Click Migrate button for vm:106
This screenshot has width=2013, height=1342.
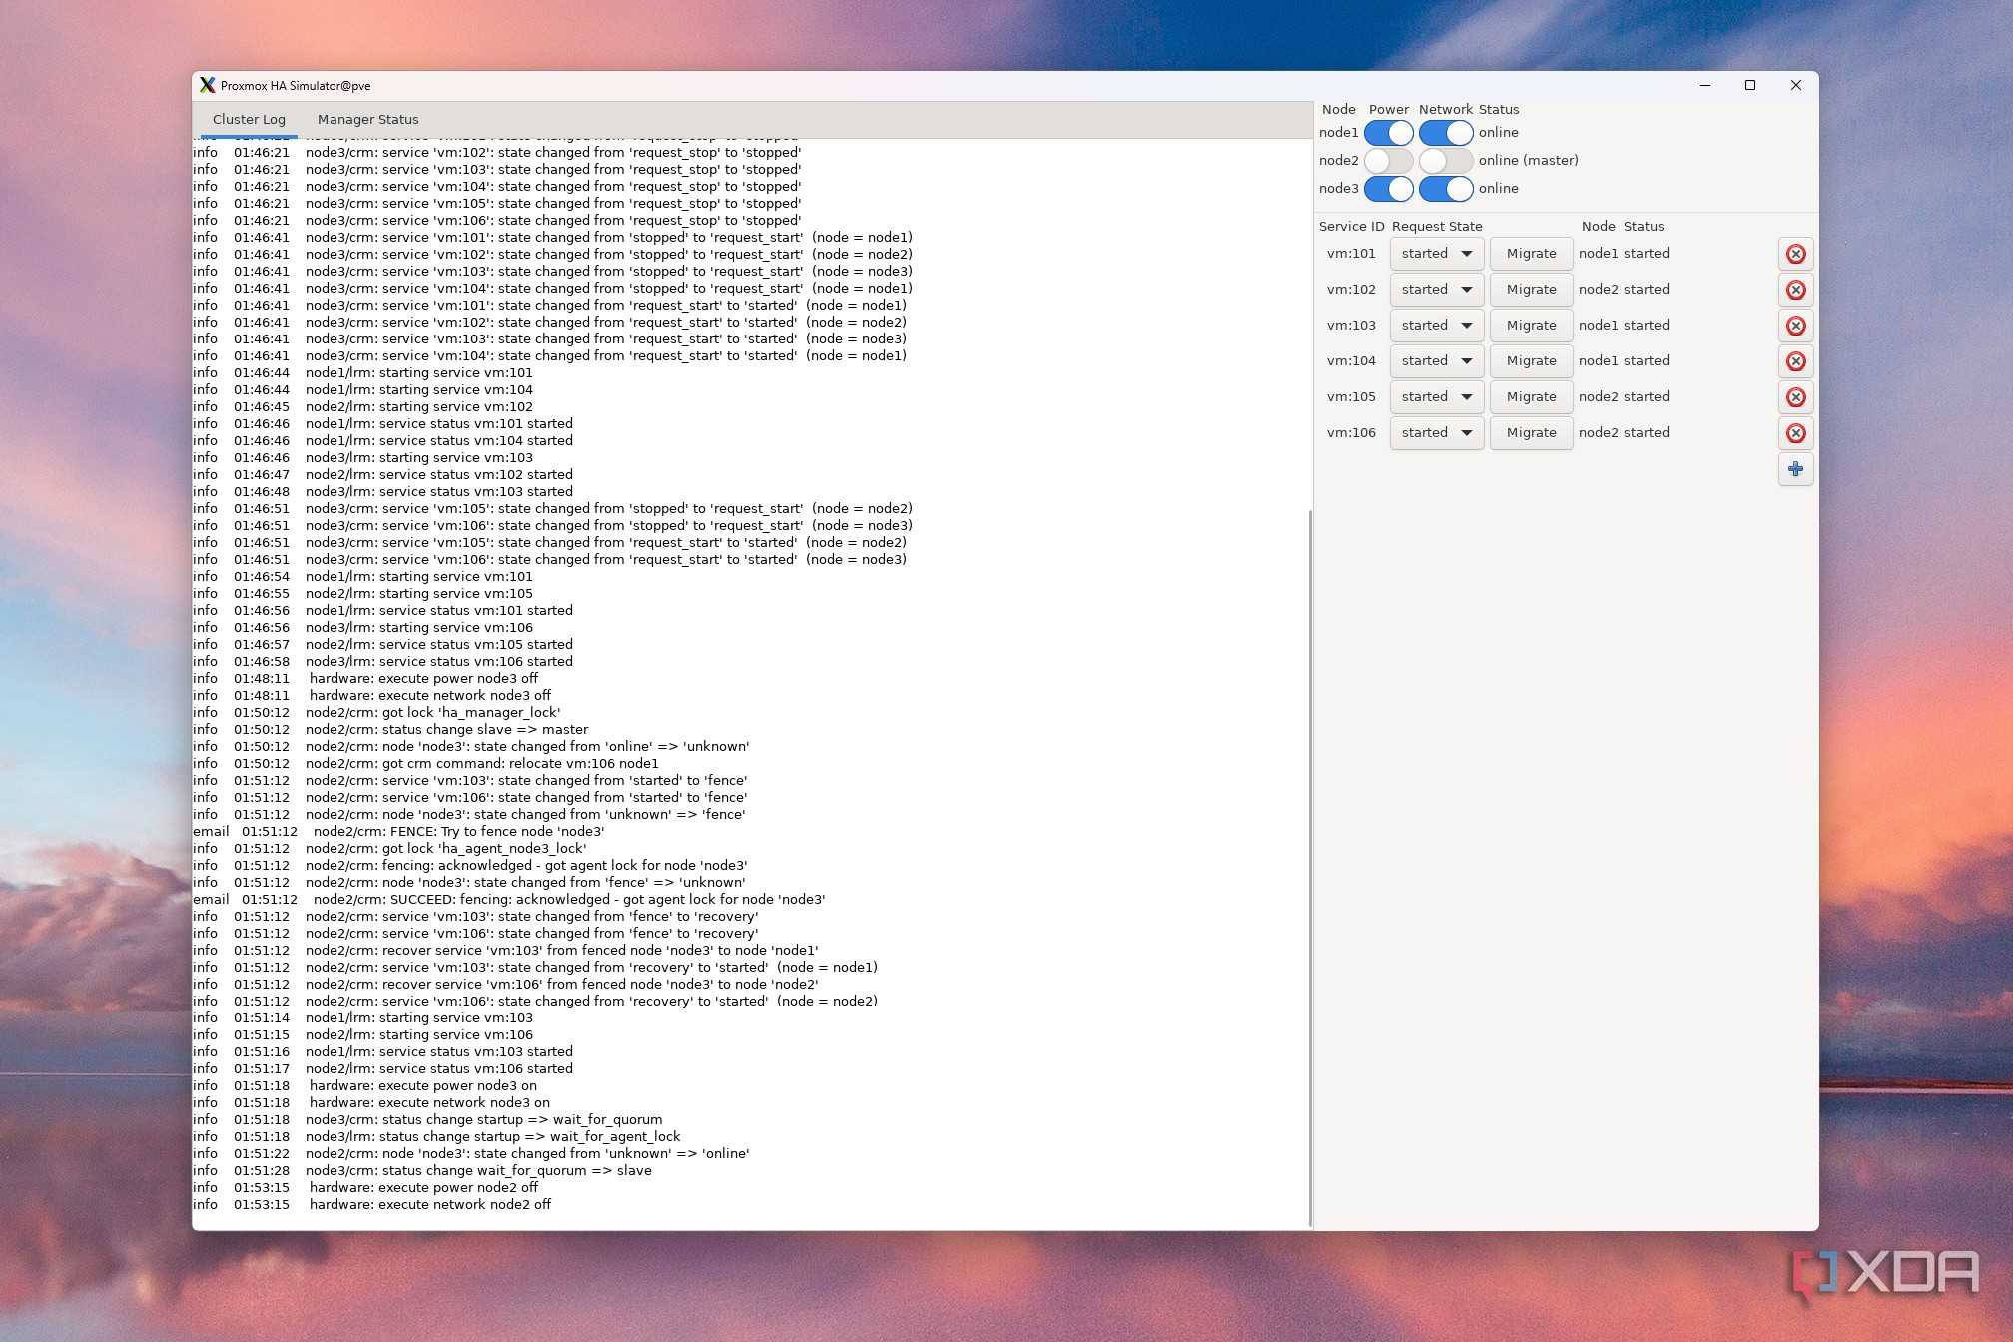(1531, 433)
